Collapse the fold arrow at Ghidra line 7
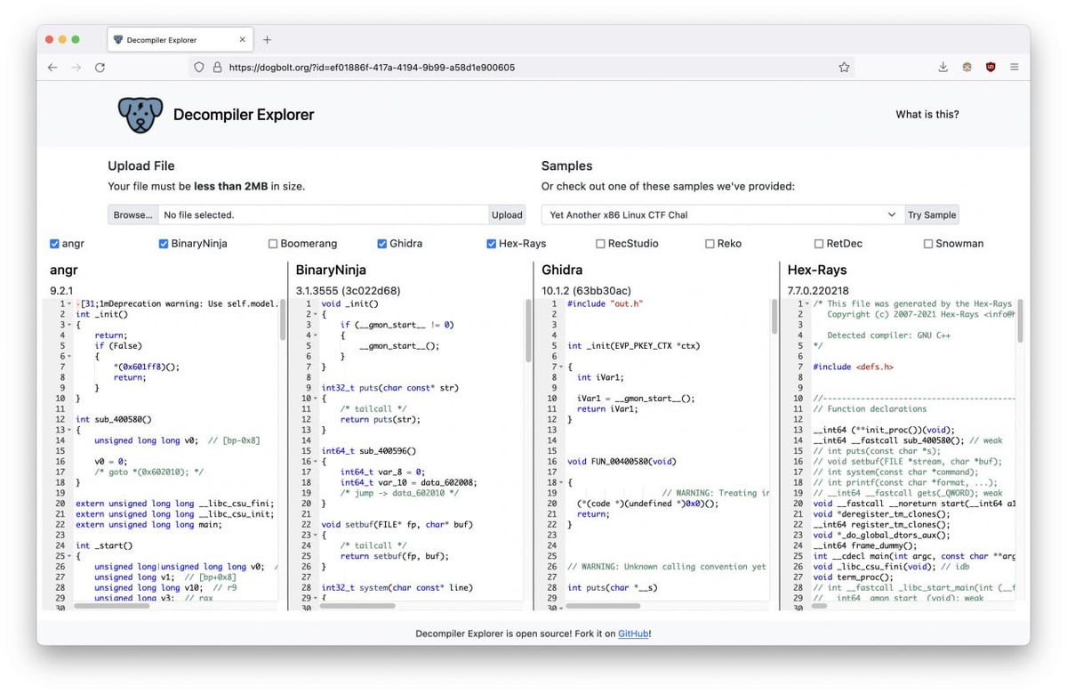The height and width of the screenshot is (694, 1067). coord(560,367)
